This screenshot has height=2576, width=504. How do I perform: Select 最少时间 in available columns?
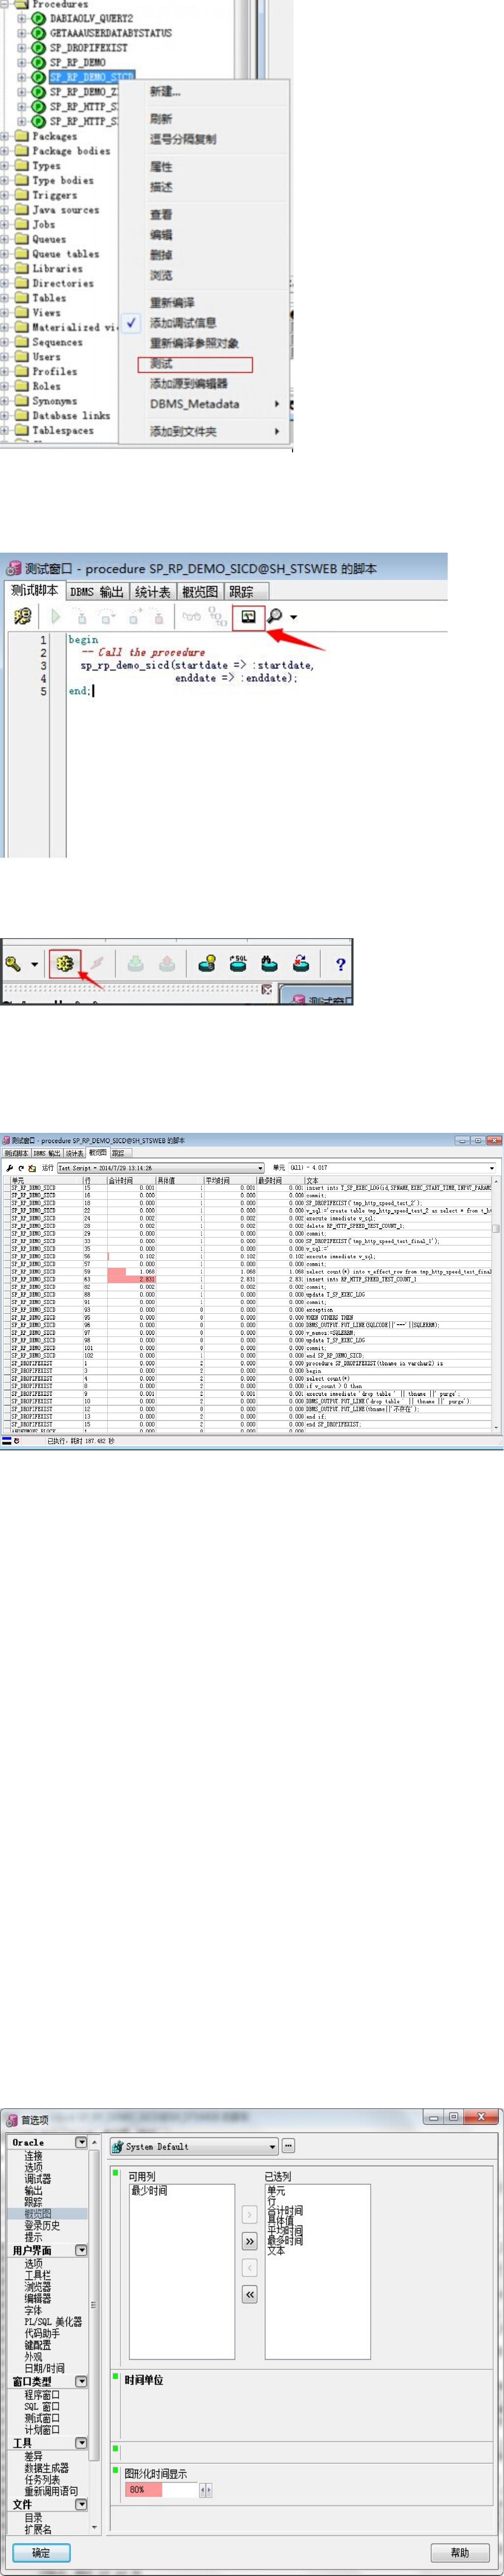point(149,2191)
